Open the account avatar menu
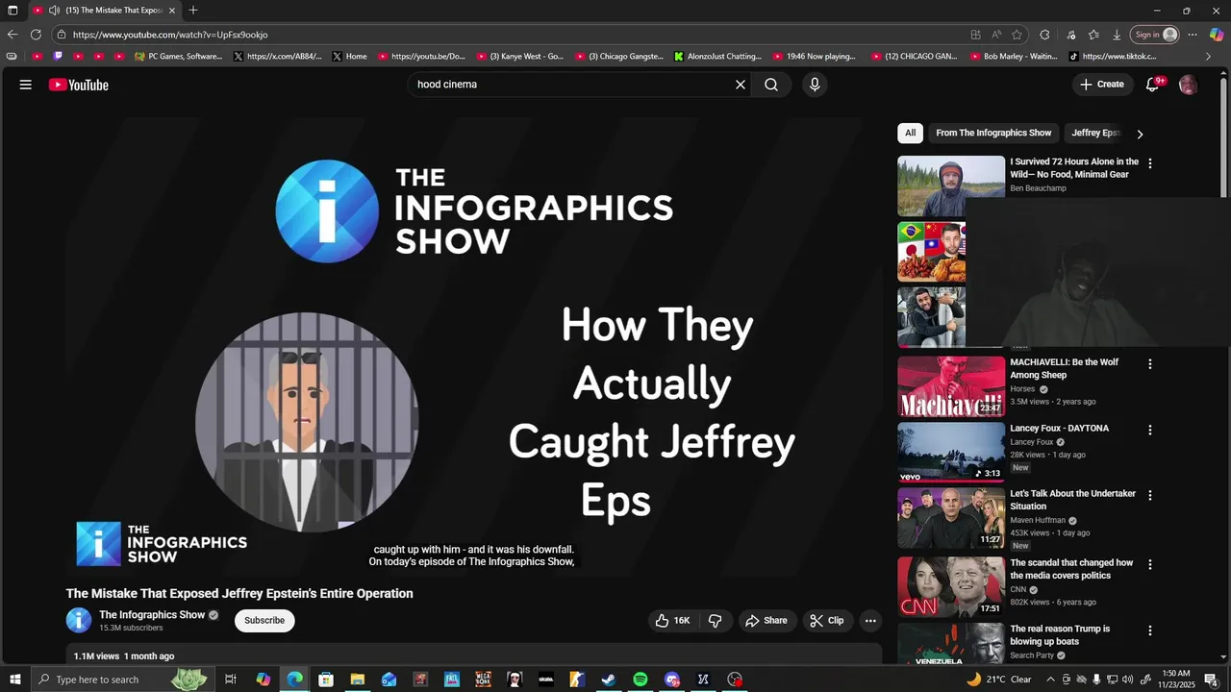The width and height of the screenshot is (1231, 692). pyautogui.click(x=1189, y=85)
